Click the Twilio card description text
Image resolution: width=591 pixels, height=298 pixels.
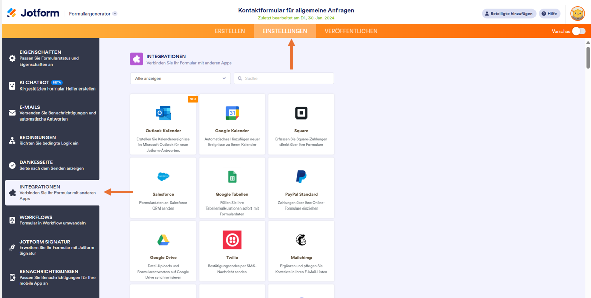(x=232, y=269)
